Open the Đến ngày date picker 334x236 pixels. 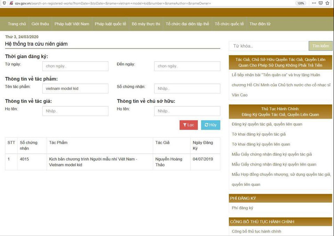click(x=187, y=66)
